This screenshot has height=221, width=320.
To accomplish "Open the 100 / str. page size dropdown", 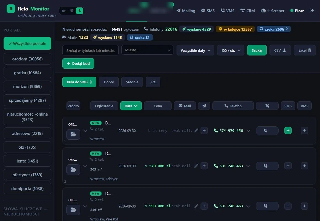I will pos(231,50).
